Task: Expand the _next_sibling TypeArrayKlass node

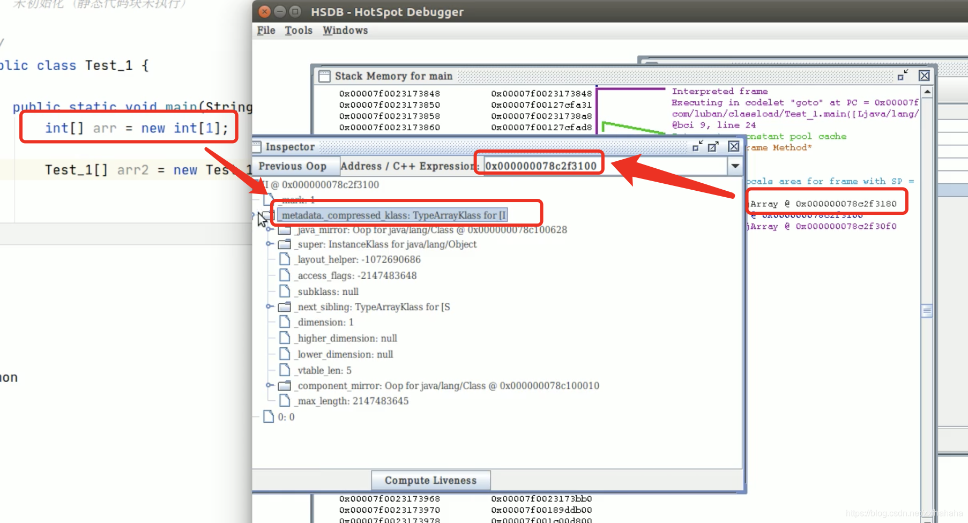Action: click(x=270, y=307)
